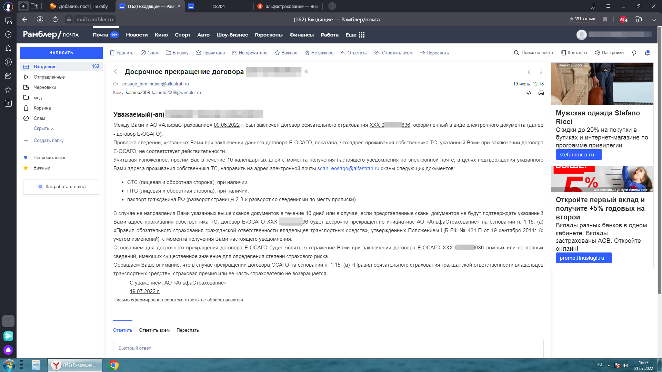Open the calculator app in taskbar
662x372 pixels.
pyautogui.click(x=36, y=365)
